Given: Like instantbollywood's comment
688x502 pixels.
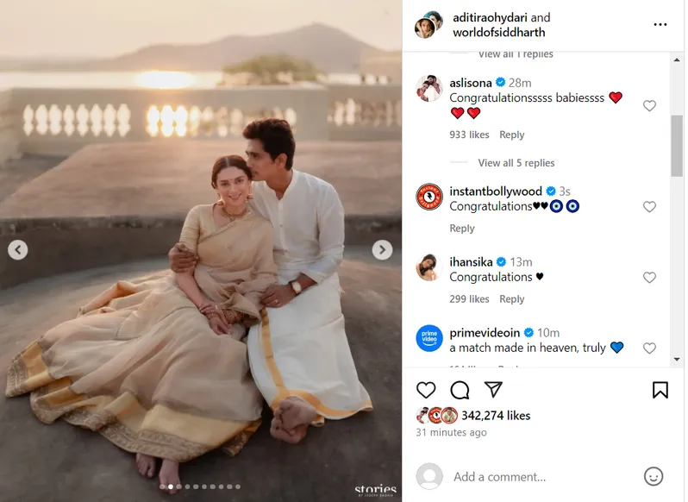Looking at the screenshot, I should 649,207.
